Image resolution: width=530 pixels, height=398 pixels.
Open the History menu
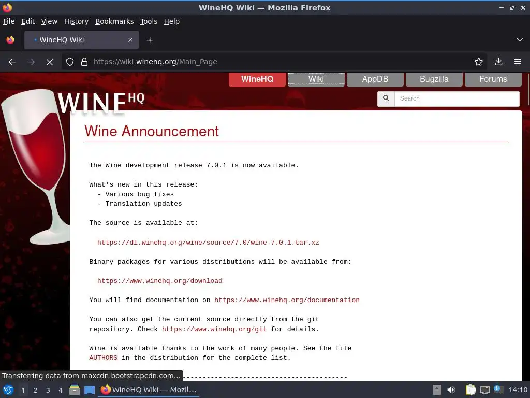tap(77, 21)
